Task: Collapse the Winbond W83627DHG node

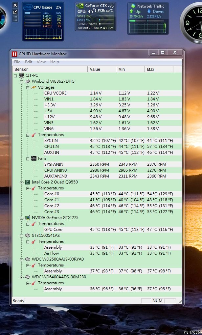Action: tap(21, 82)
